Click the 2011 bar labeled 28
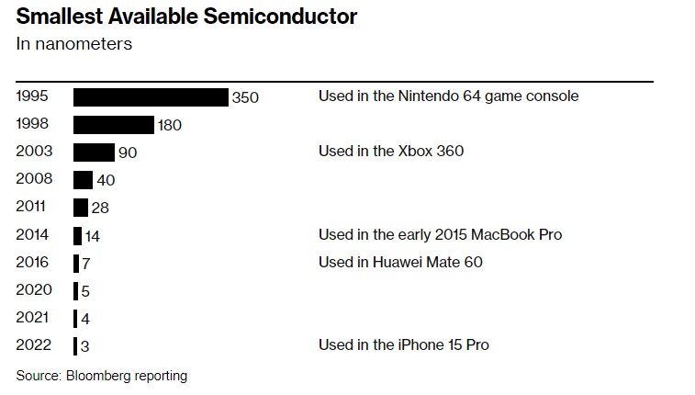695x395 pixels. [x=80, y=208]
